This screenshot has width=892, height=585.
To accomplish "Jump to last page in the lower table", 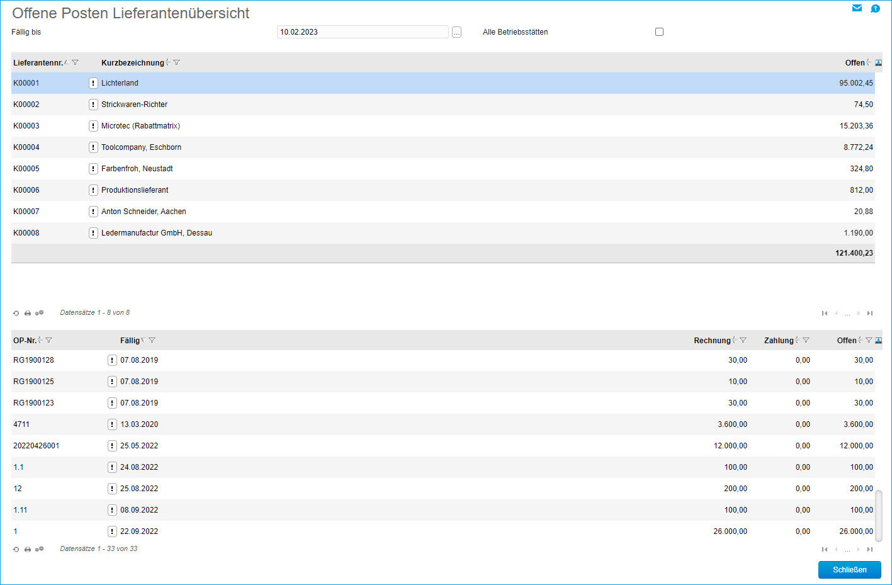I will tap(870, 550).
